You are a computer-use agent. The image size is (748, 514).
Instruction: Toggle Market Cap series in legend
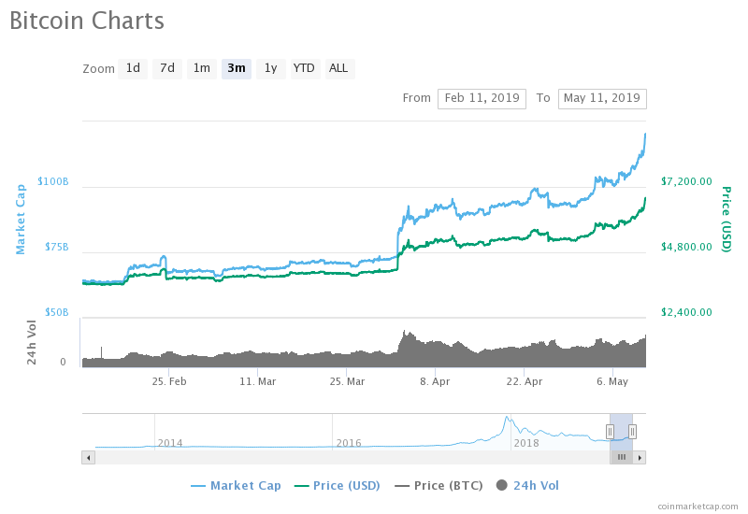pyautogui.click(x=237, y=486)
